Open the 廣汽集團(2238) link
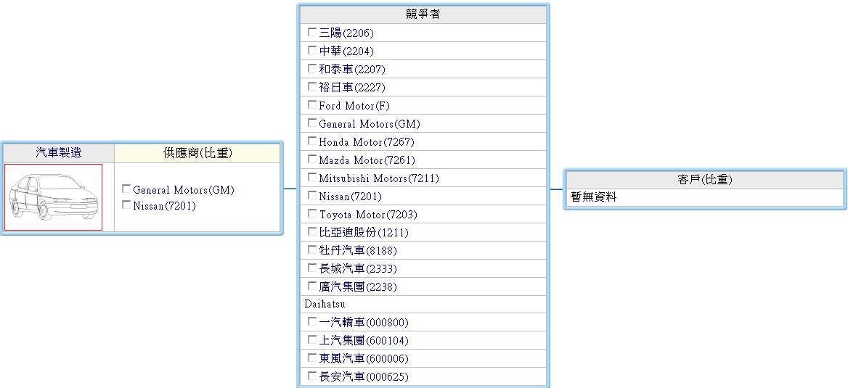Screen dimensions: 848x388 (358, 286)
